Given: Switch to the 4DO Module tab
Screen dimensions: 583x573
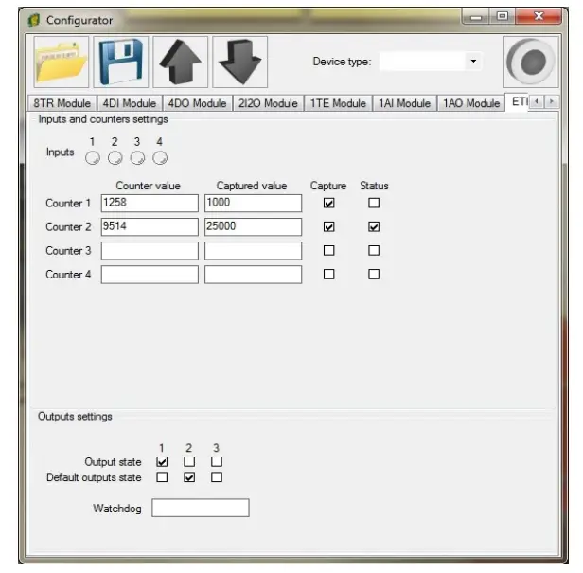Looking at the screenshot, I should (198, 103).
